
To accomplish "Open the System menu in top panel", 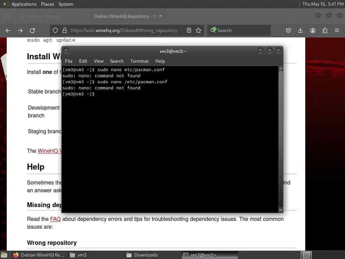I will click(x=66, y=4).
